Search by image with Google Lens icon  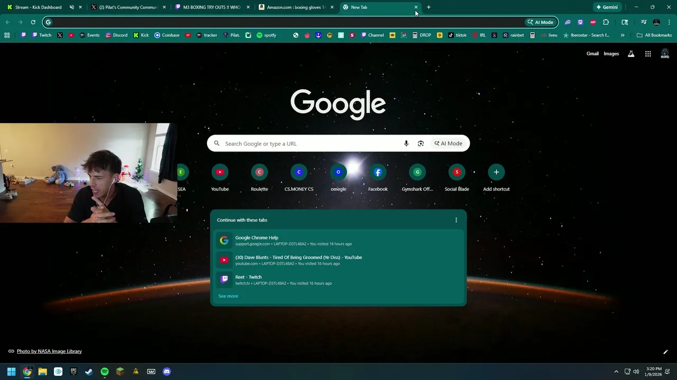point(421,144)
